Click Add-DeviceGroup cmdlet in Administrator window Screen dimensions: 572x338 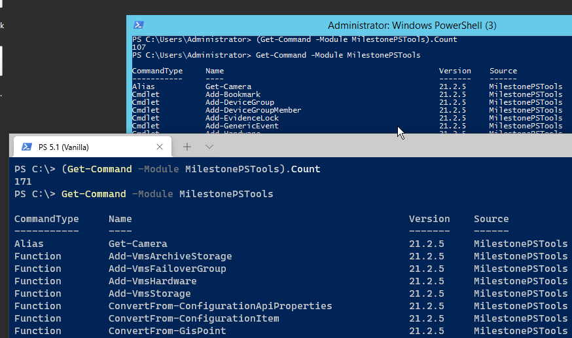(x=240, y=102)
